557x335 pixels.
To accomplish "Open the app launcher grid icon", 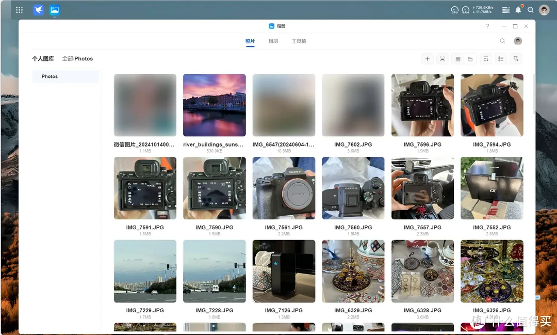I will coord(20,10).
